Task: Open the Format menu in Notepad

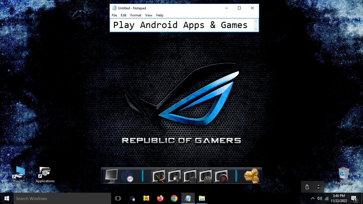Action: point(136,15)
